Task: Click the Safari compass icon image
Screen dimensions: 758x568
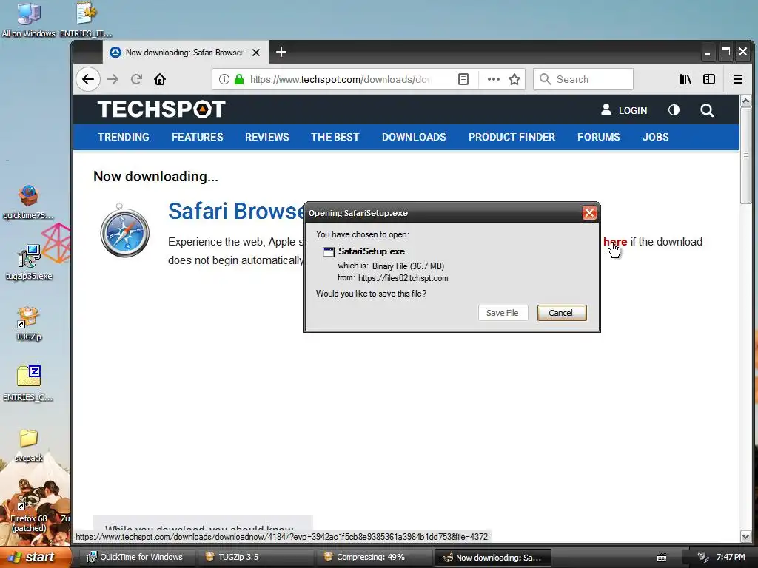Action: coord(124,231)
